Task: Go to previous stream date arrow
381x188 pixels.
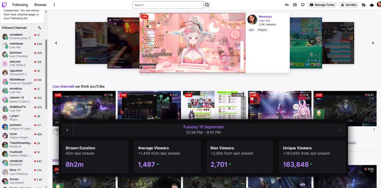Action: (67, 130)
